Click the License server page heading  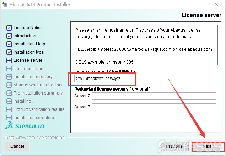(201, 15)
